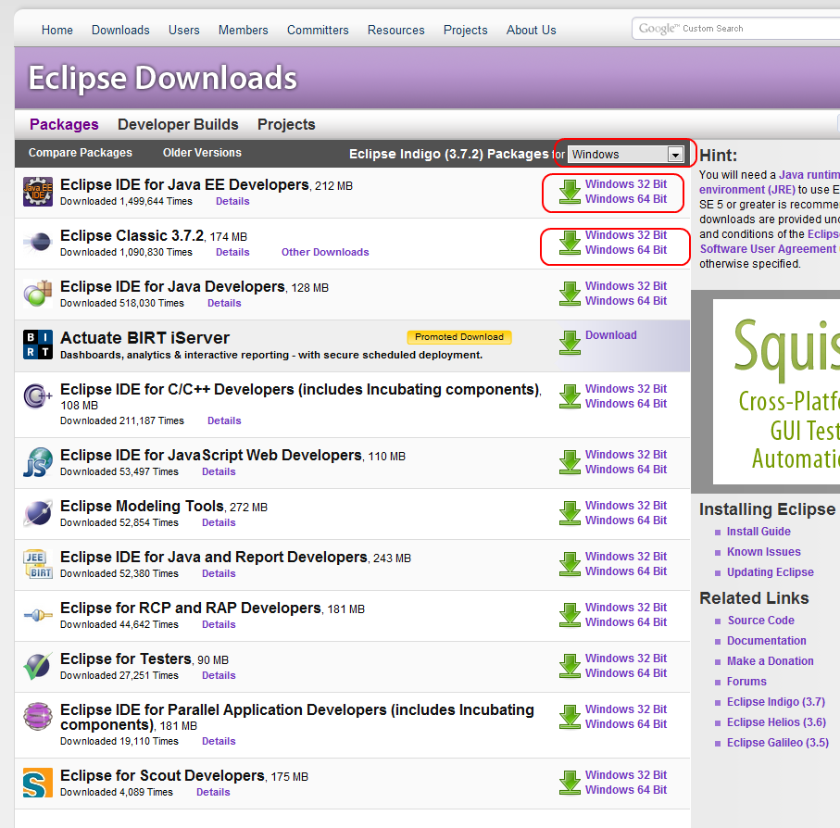Click green download arrow for Java EE Developers
This screenshot has height=828, width=840.
coord(570,192)
